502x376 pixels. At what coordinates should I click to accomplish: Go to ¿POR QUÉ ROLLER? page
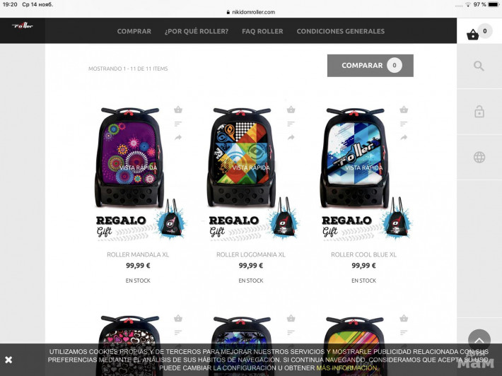click(197, 31)
